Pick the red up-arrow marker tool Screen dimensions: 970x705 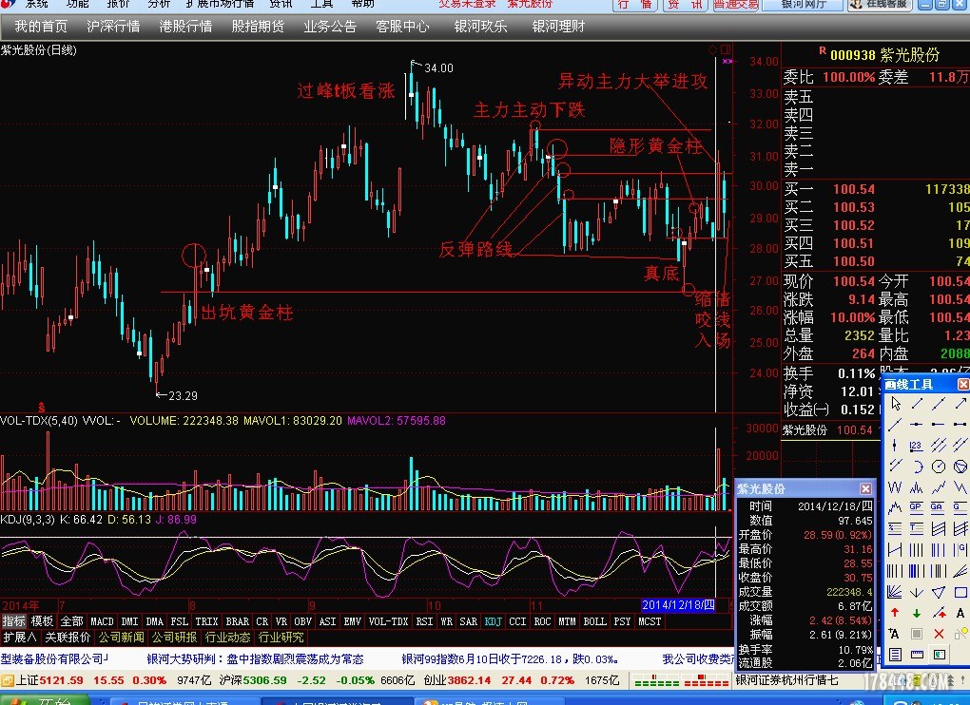tap(895, 613)
